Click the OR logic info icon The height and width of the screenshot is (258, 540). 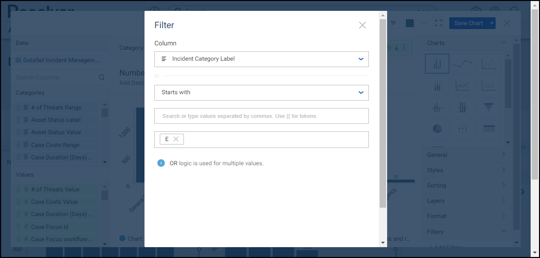161,163
